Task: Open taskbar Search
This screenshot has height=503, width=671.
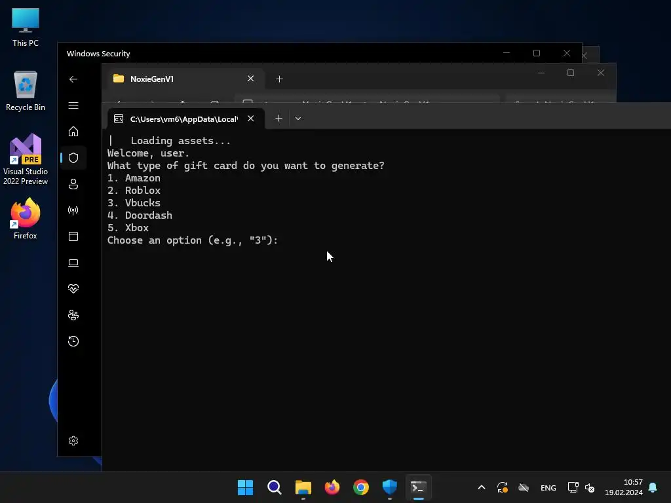Action: 275,487
